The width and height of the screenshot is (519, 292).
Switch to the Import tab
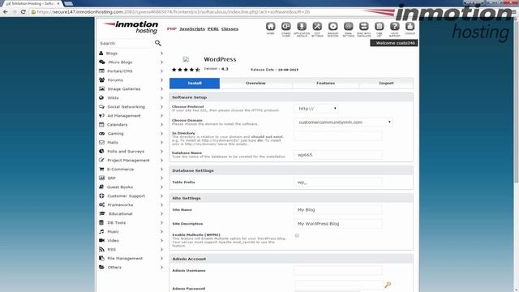(x=386, y=83)
